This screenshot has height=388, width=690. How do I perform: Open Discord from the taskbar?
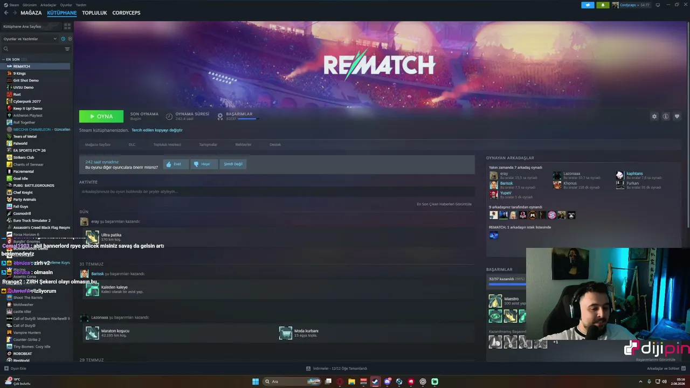pos(387,382)
